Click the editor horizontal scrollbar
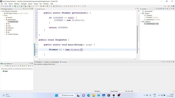The image size is (175, 98). [x=87, y=59]
